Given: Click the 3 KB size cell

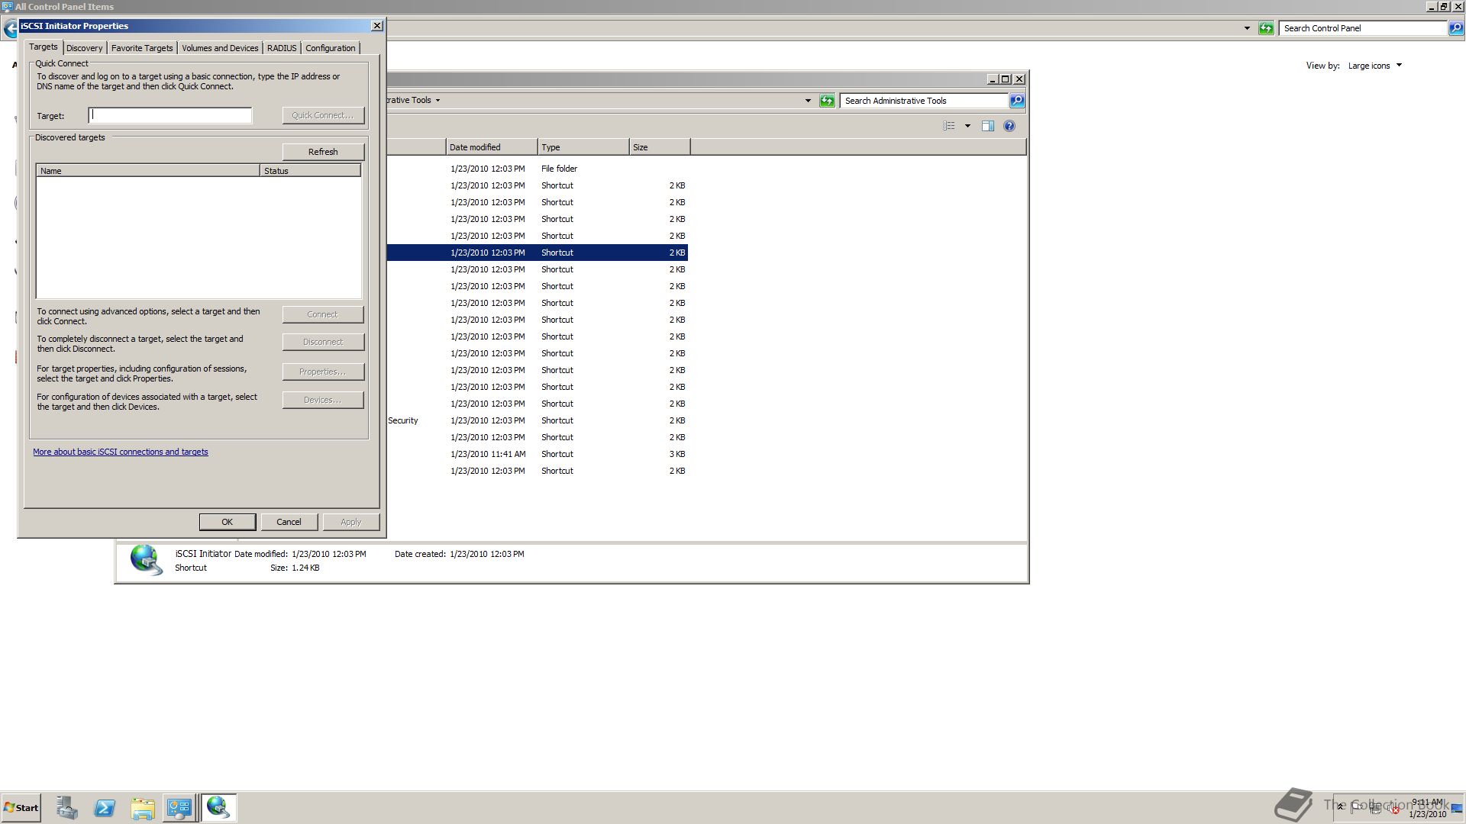Looking at the screenshot, I should point(677,454).
